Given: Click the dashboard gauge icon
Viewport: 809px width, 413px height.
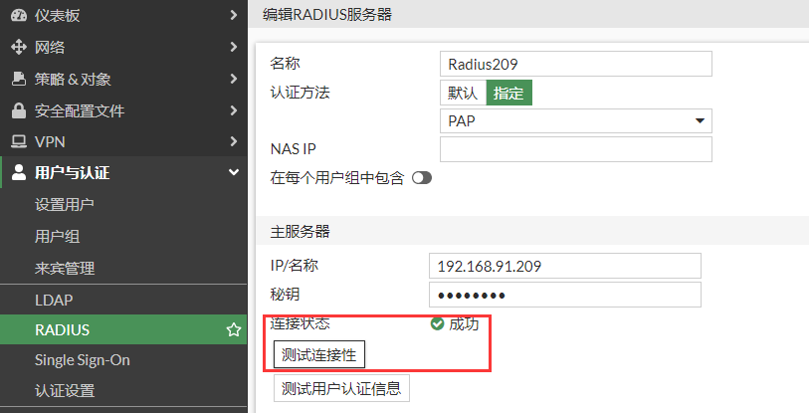Looking at the screenshot, I should 18,15.
